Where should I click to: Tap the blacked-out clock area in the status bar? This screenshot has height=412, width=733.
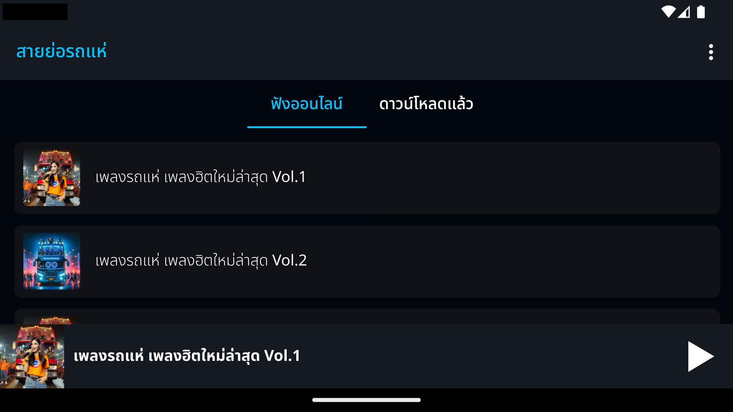(x=35, y=12)
